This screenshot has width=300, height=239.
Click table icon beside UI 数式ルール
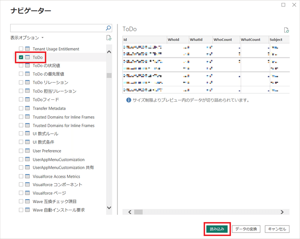tap(27, 133)
